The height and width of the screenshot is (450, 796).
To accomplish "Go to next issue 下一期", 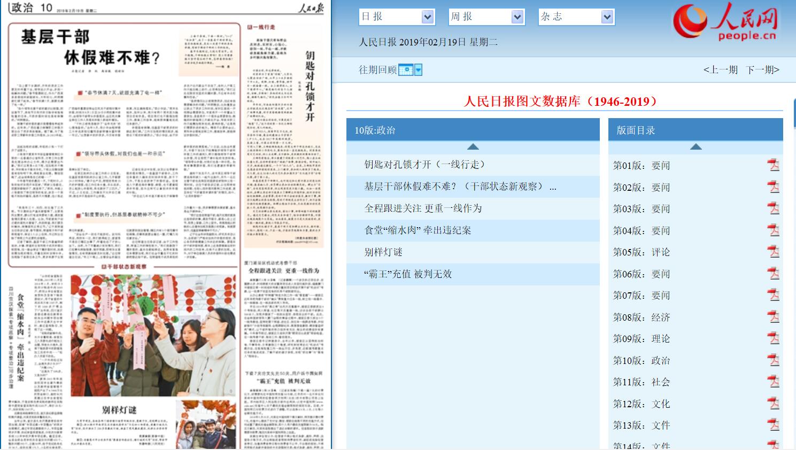I will 762,70.
